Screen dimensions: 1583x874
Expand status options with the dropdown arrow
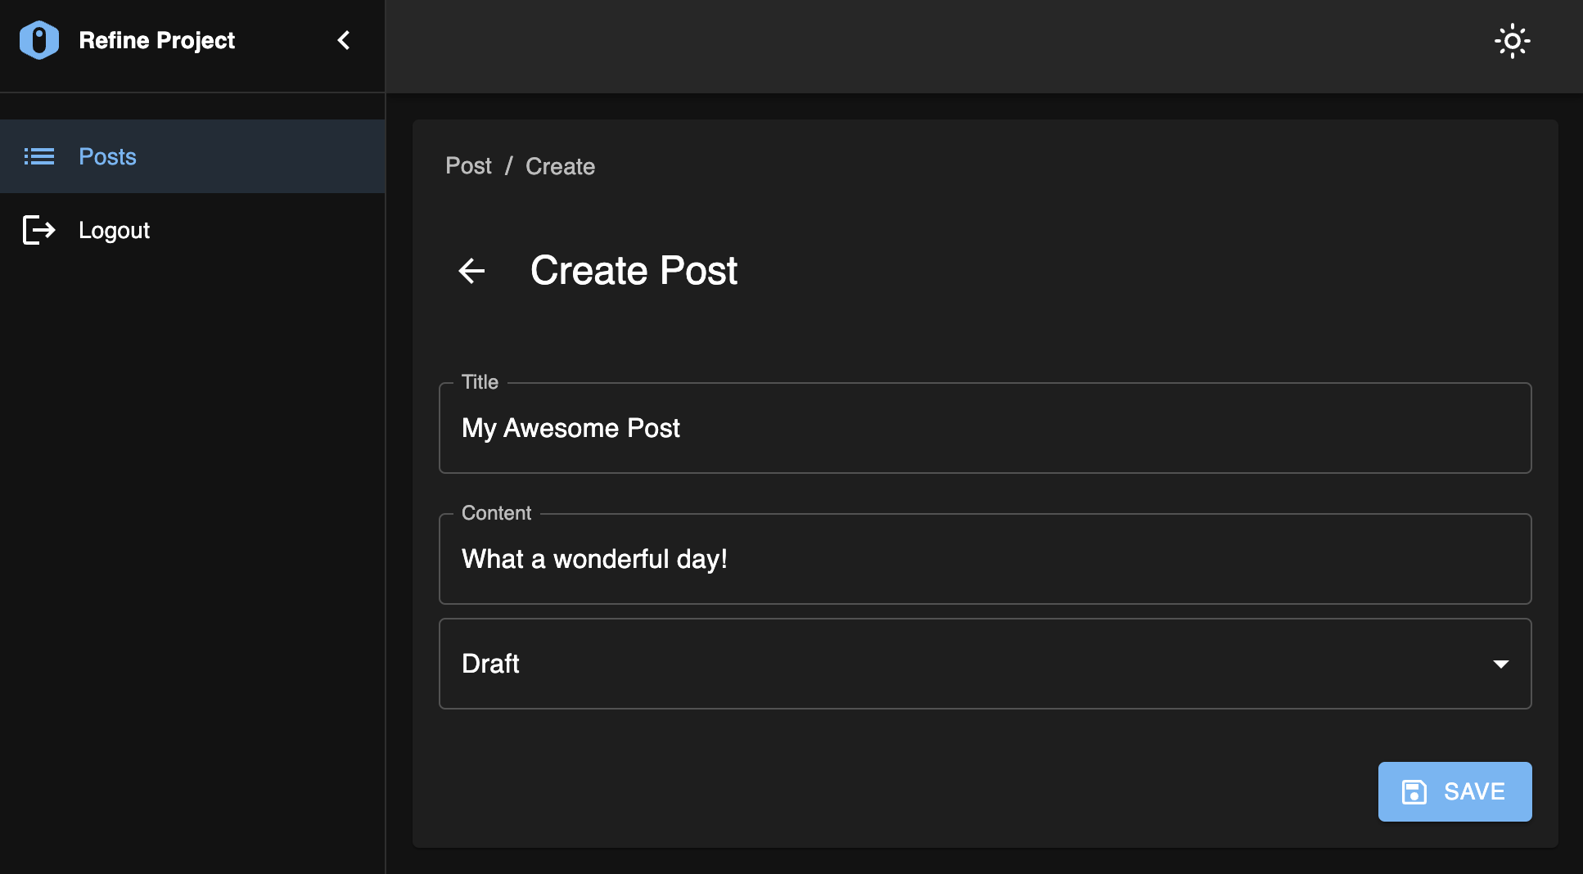tap(1501, 664)
